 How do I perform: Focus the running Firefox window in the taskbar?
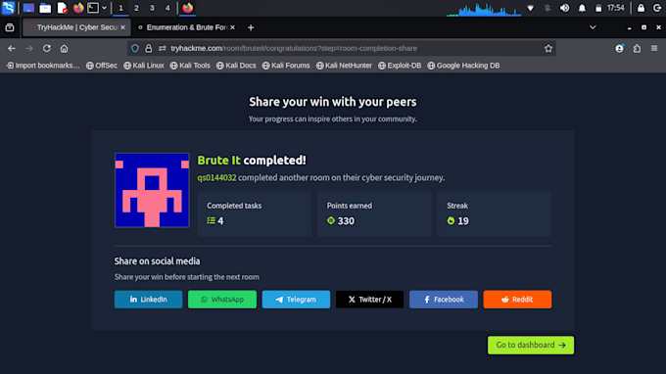click(x=188, y=8)
